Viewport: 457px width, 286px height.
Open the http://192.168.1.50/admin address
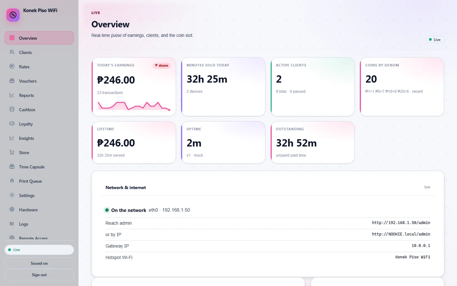401,223
